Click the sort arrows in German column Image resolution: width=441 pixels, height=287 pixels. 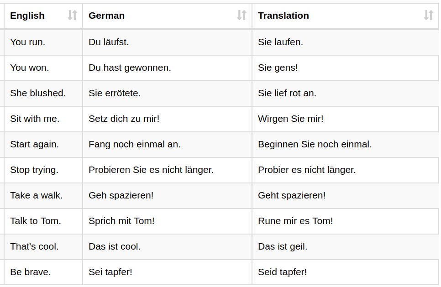(x=241, y=16)
